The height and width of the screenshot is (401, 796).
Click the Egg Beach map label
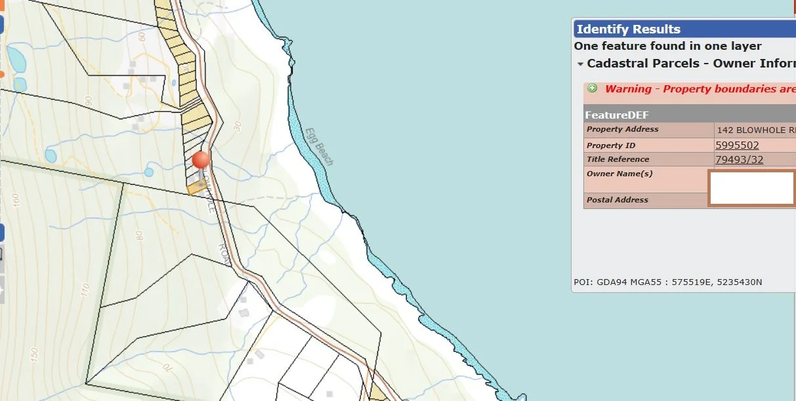tap(320, 146)
